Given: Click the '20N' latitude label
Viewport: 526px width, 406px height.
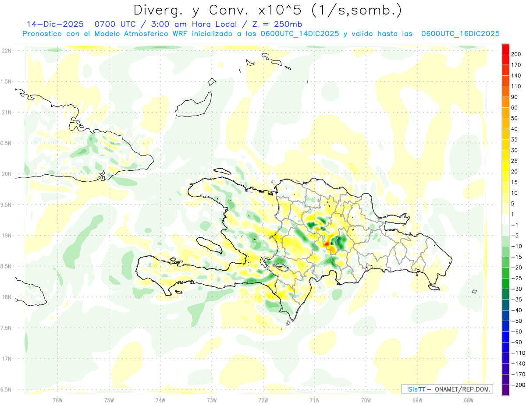Looking at the screenshot, I should pos(6,174).
